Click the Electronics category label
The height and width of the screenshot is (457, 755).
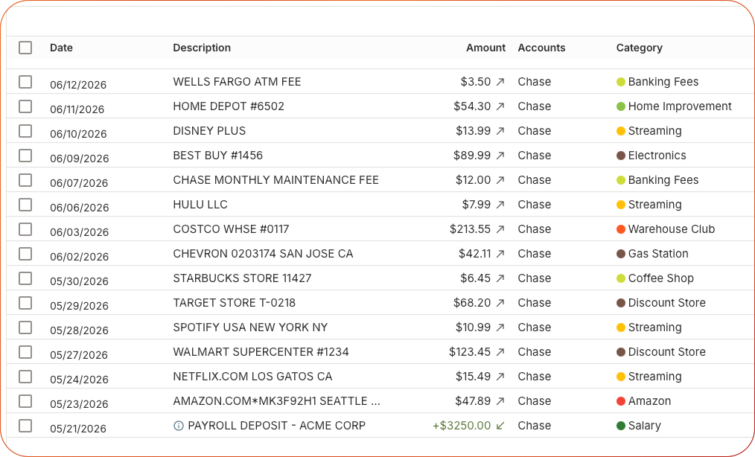(x=657, y=156)
